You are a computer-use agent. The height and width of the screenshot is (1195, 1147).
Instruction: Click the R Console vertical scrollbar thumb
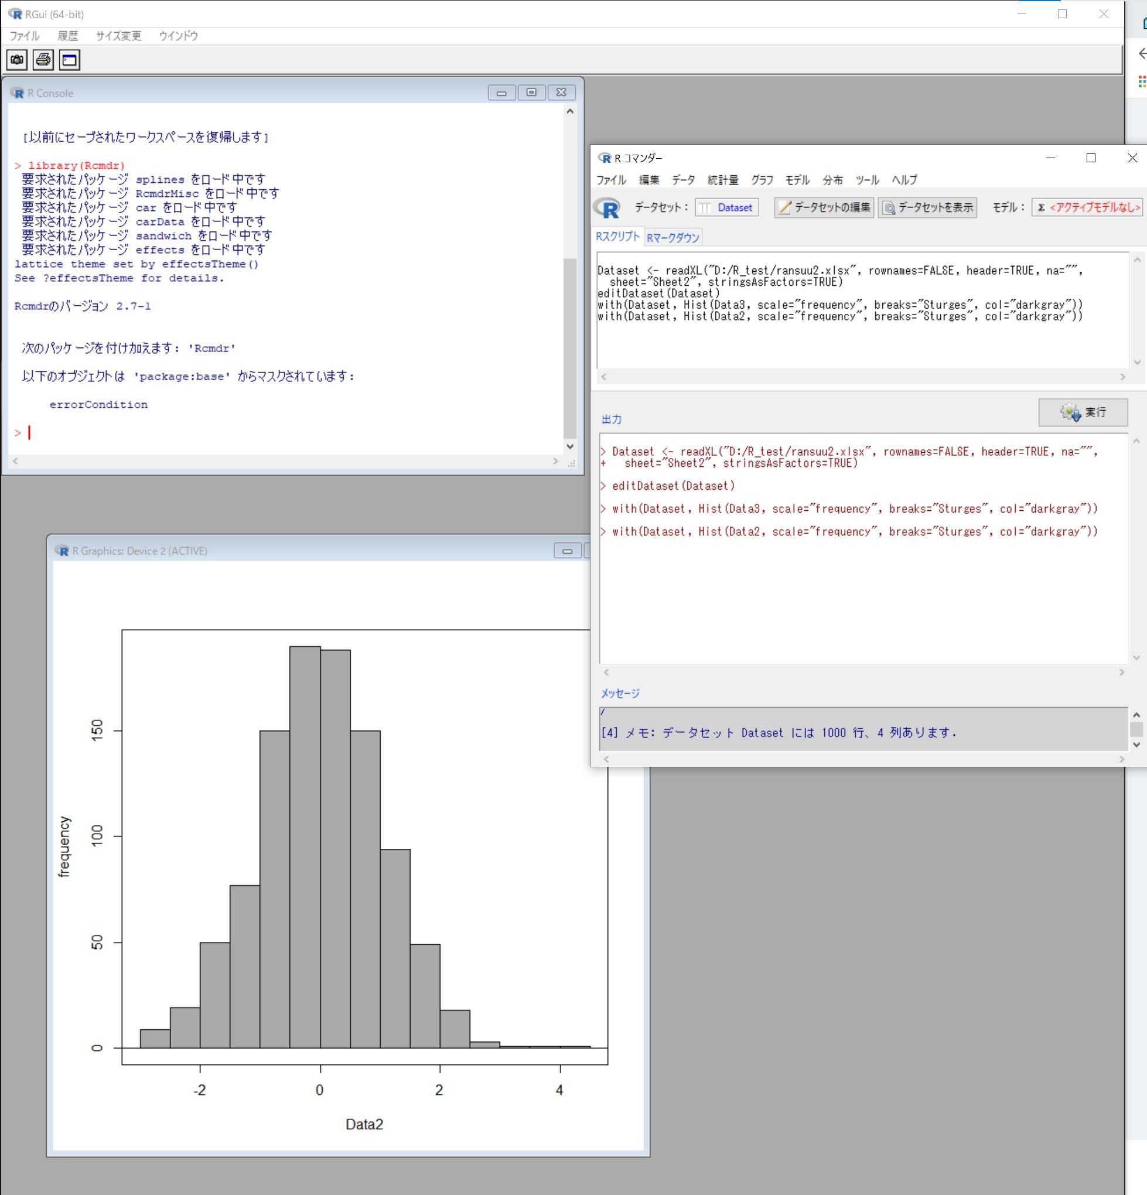[569, 347]
